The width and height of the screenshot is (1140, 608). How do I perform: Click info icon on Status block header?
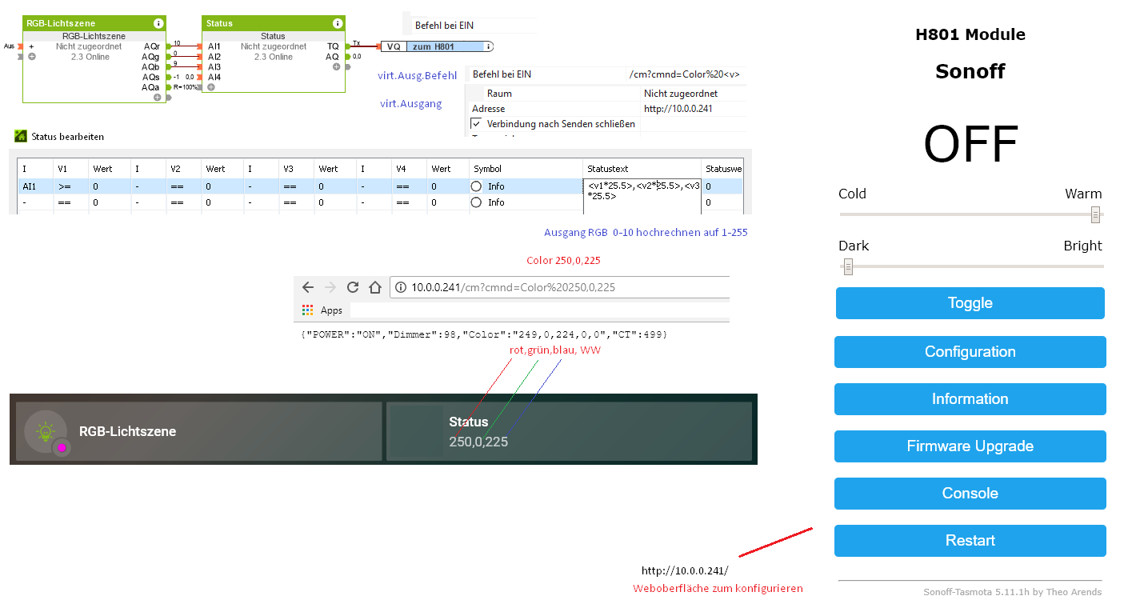[338, 23]
